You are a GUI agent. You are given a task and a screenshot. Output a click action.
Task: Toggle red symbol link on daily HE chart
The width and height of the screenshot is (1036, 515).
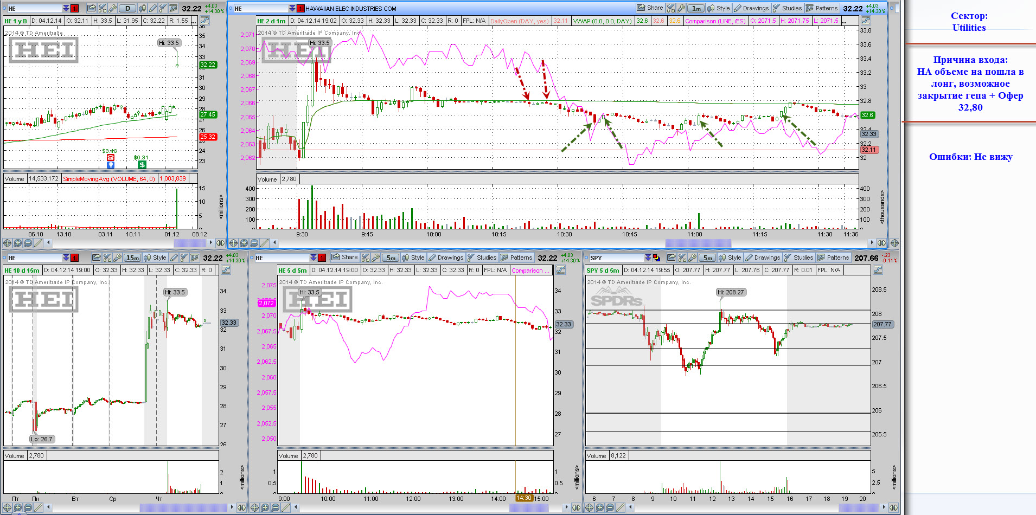(x=74, y=8)
